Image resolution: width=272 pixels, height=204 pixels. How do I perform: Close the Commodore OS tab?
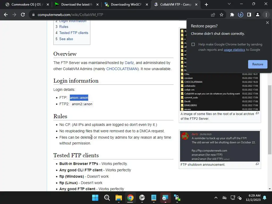coord(48,5)
